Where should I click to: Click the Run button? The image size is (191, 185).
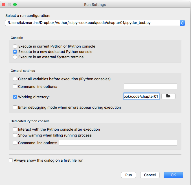pyautogui.click(x=129, y=175)
